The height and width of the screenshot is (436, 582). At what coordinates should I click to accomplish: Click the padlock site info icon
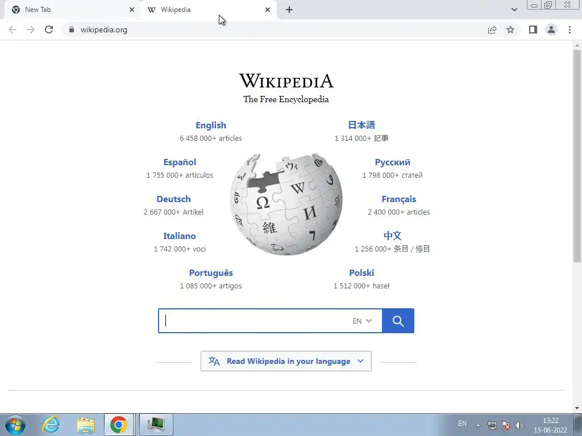(72, 30)
